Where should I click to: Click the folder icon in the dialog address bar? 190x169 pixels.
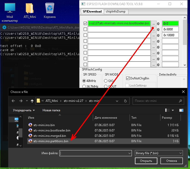tap(38, 101)
